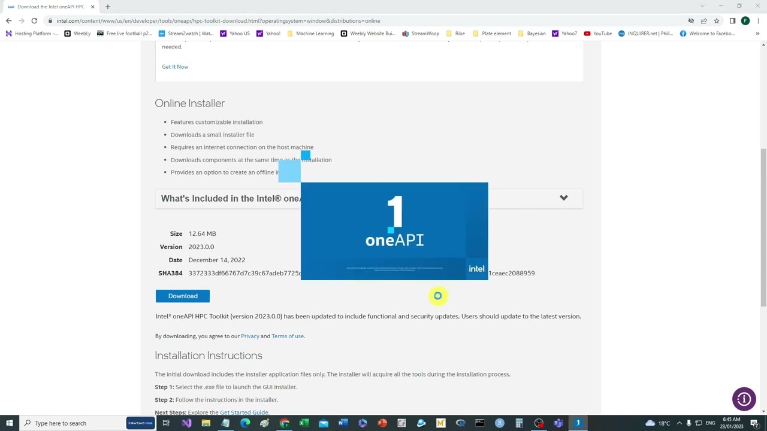Open the ENG language input indicator
The image size is (767, 431).
711,423
